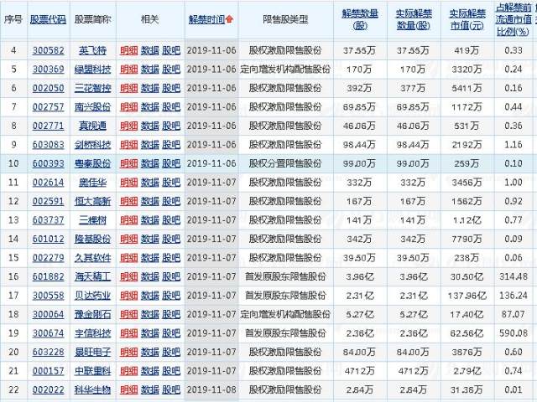Select the 4712万 解禁数量 cell
The height and width of the screenshot is (402, 537).
click(x=359, y=371)
